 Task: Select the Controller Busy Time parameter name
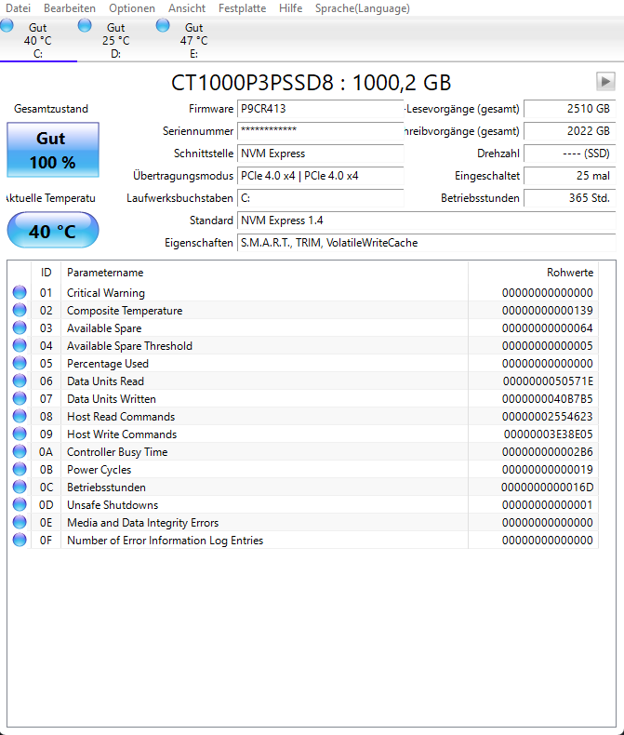(117, 452)
